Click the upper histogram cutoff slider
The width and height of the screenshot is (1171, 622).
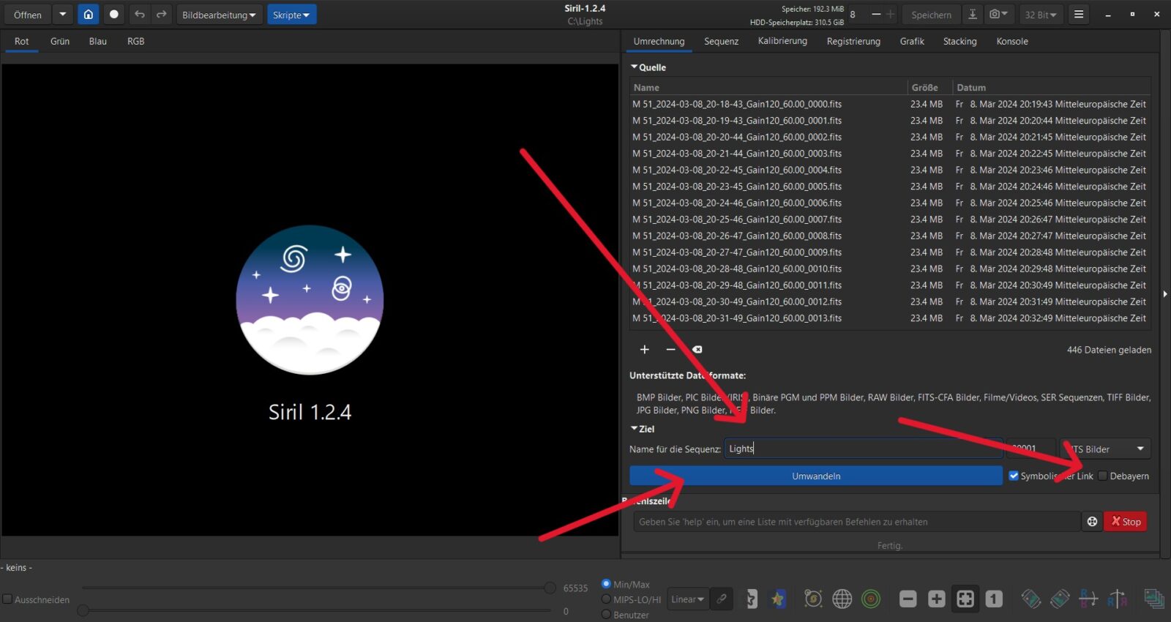550,588
